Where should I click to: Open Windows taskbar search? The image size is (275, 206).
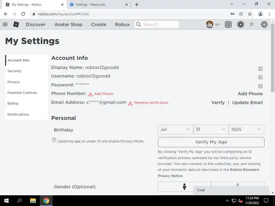(x=19, y=201)
